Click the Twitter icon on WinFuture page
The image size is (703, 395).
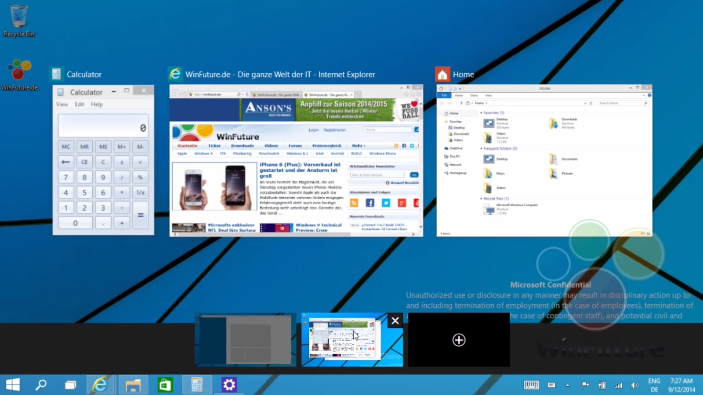pyautogui.click(x=386, y=203)
